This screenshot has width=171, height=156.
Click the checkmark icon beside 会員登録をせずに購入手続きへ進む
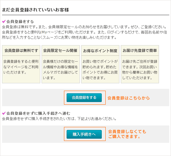click(4, 113)
